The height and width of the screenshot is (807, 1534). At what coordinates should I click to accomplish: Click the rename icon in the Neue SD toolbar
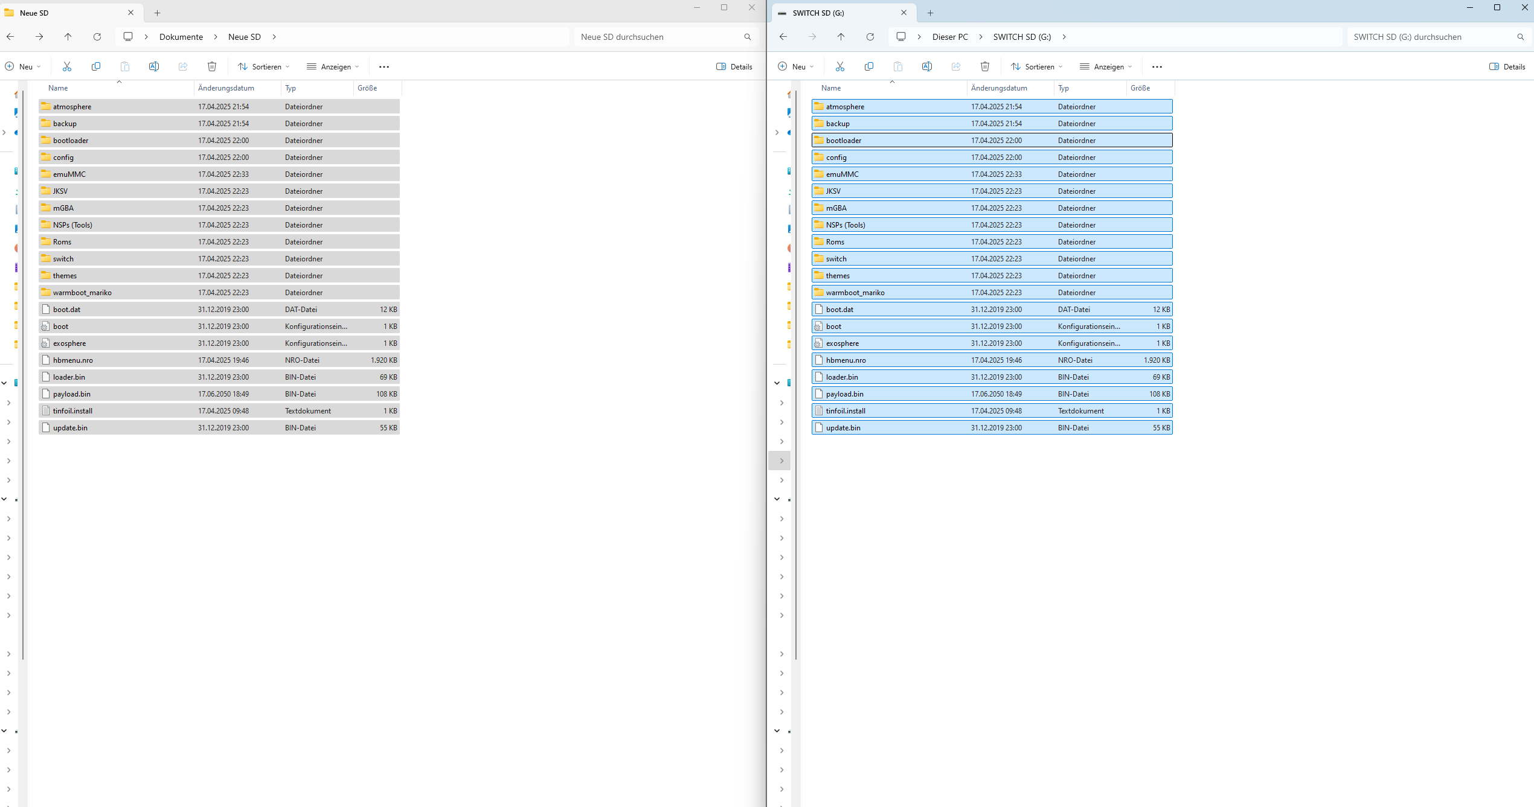[x=154, y=66]
